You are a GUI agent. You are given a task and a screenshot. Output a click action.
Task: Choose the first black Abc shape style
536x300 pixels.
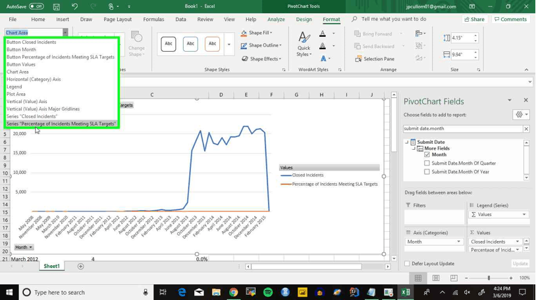[169, 43]
